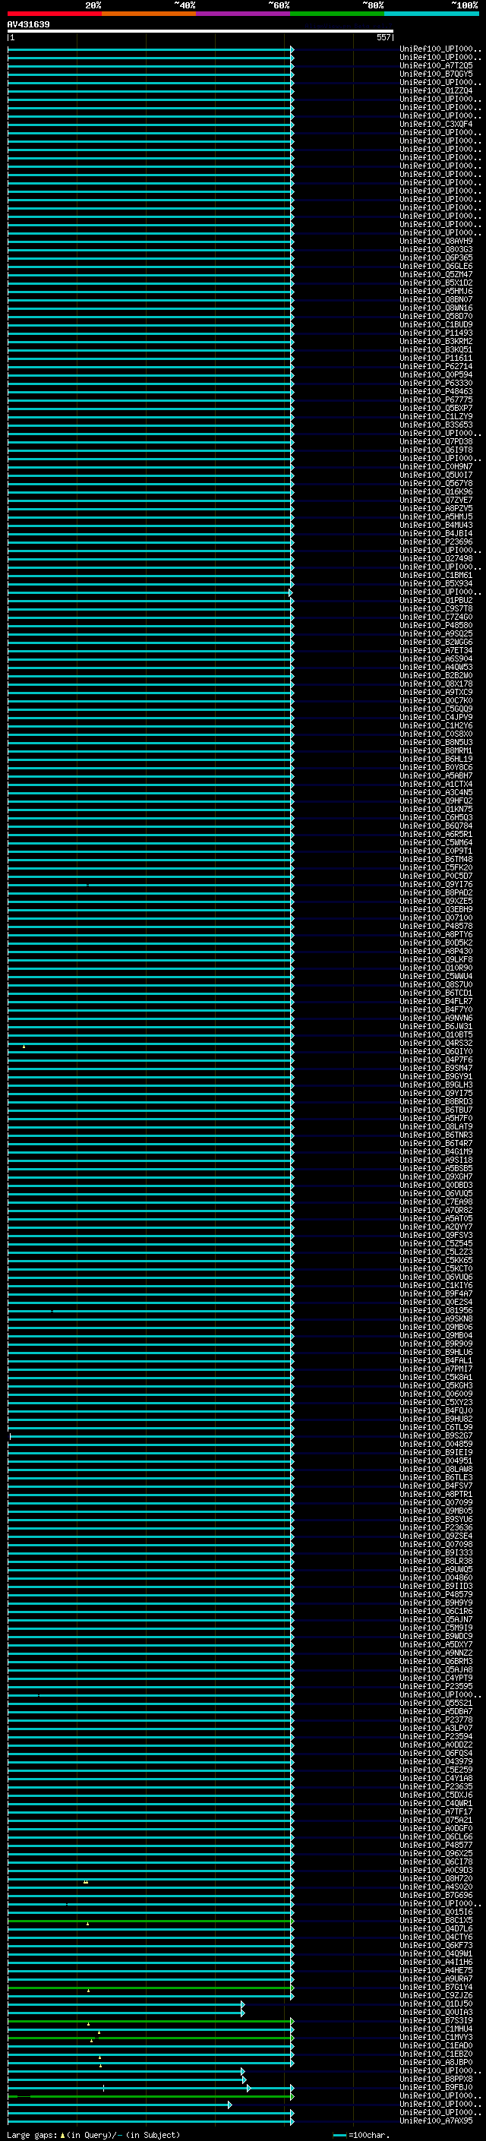
Task: Select entry UniRef100_Q27498
Action: tap(436, 558)
